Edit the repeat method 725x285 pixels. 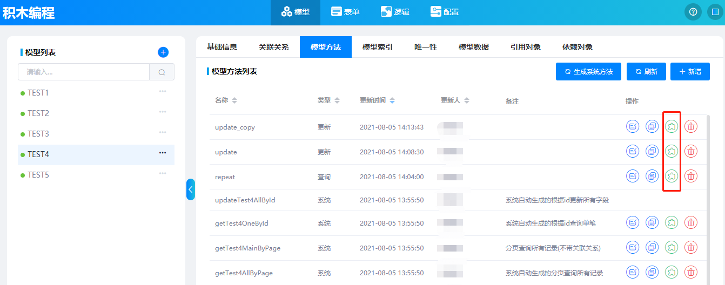633,176
